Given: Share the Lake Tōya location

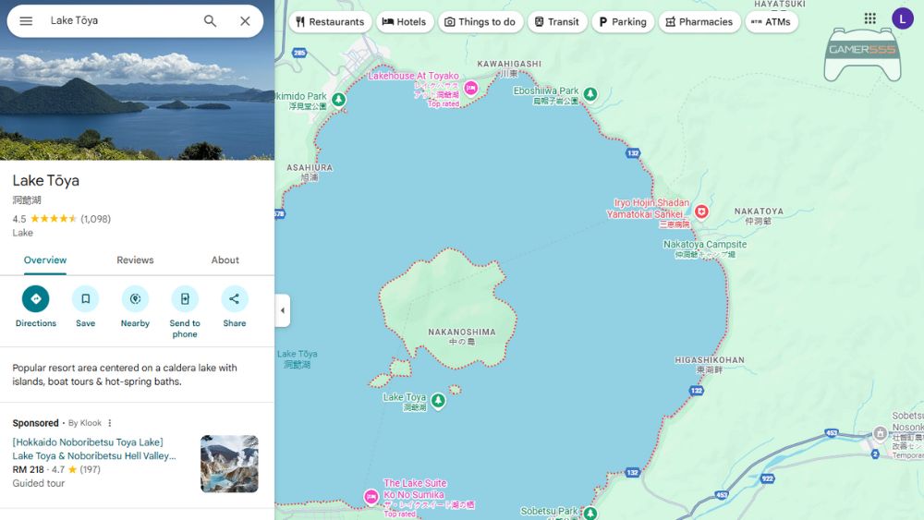Looking at the screenshot, I should 235,299.
